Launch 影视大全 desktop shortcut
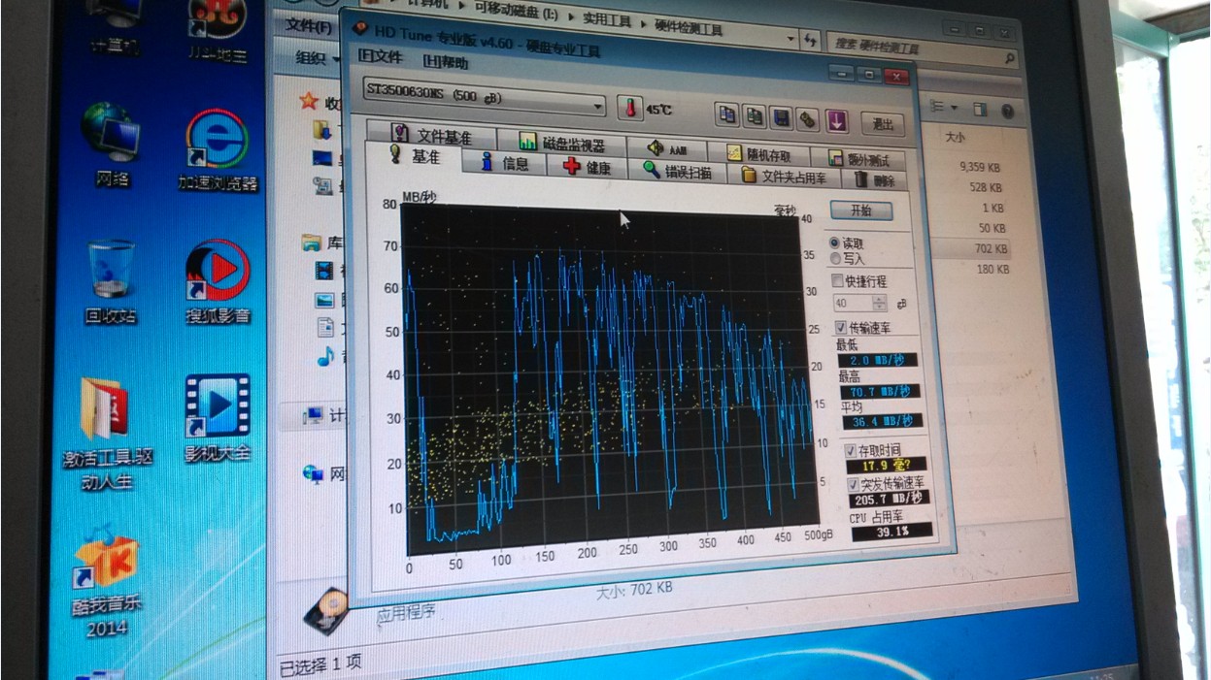Image resolution: width=1211 pixels, height=680 pixels. (x=218, y=417)
